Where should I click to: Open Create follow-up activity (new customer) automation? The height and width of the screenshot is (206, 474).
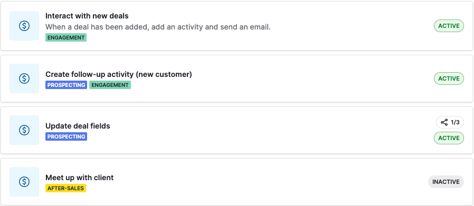coord(119,74)
